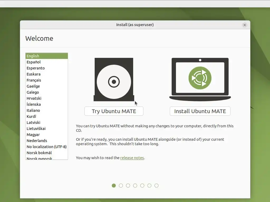The width and height of the screenshot is (270, 202).
Task: Select Íslenska in the language list
Action: [x=47, y=104]
